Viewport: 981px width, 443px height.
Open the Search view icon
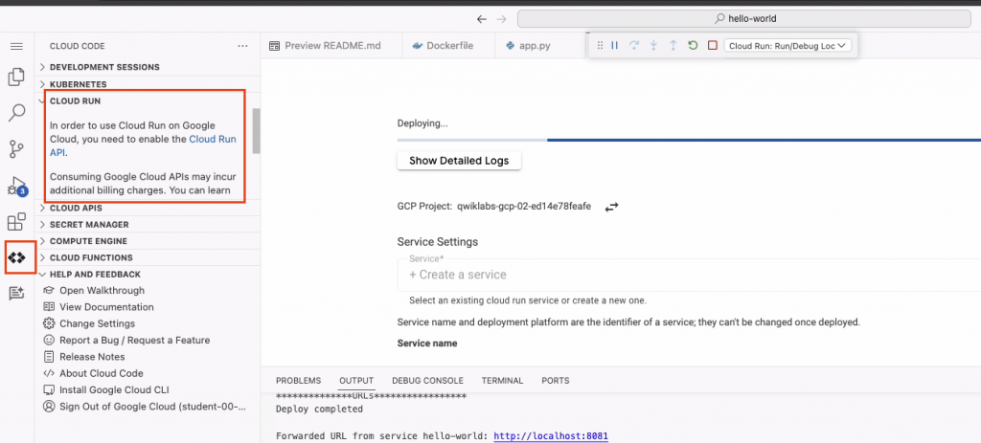16,113
